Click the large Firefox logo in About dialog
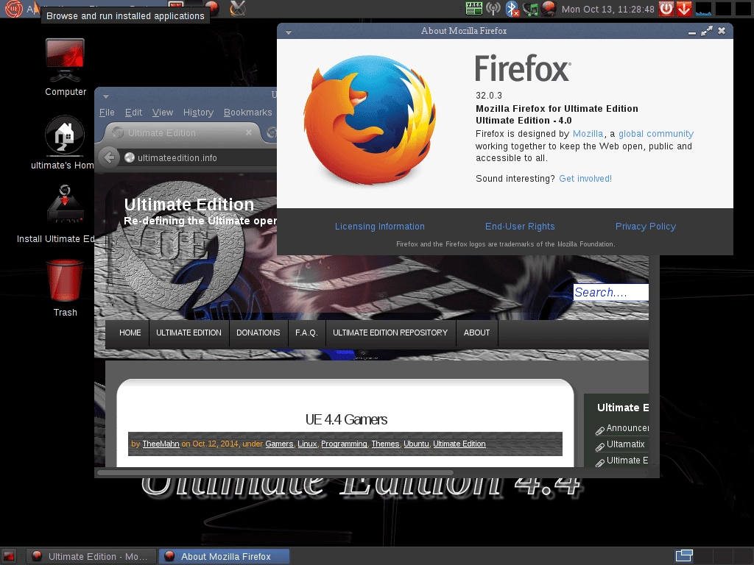 [370, 120]
